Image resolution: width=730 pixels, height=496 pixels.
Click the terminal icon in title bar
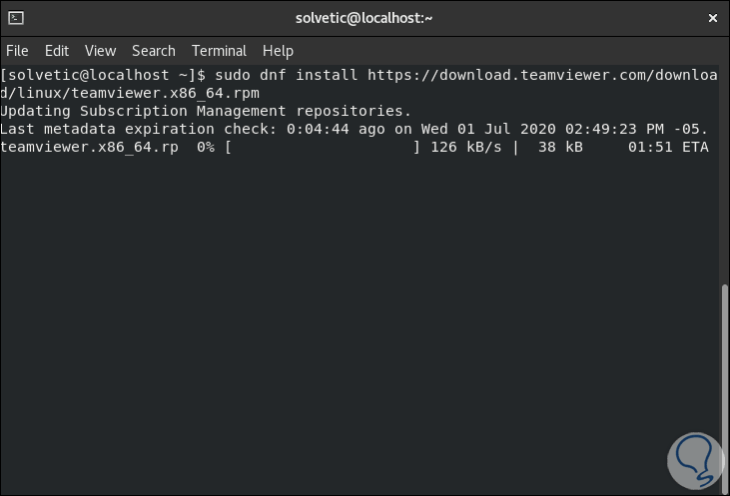(15, 18)
